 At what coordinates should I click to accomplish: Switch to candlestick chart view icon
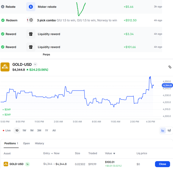169,130
